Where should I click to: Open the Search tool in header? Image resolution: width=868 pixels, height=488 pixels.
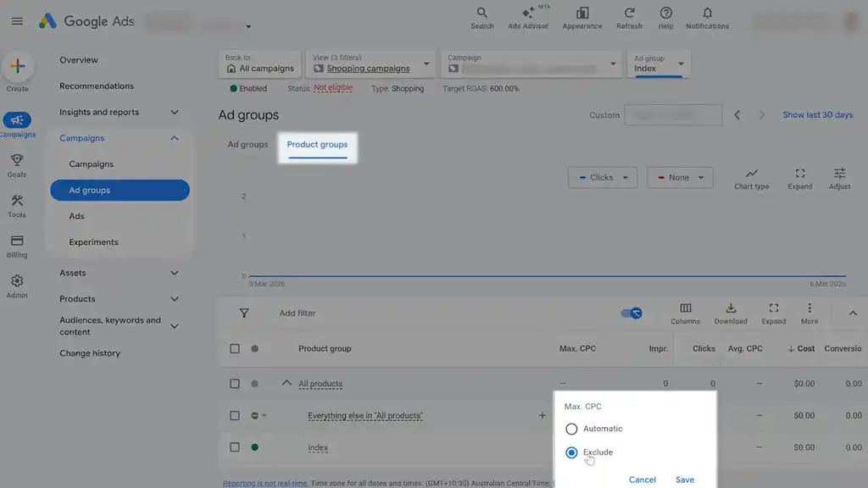tap(481, 18)
